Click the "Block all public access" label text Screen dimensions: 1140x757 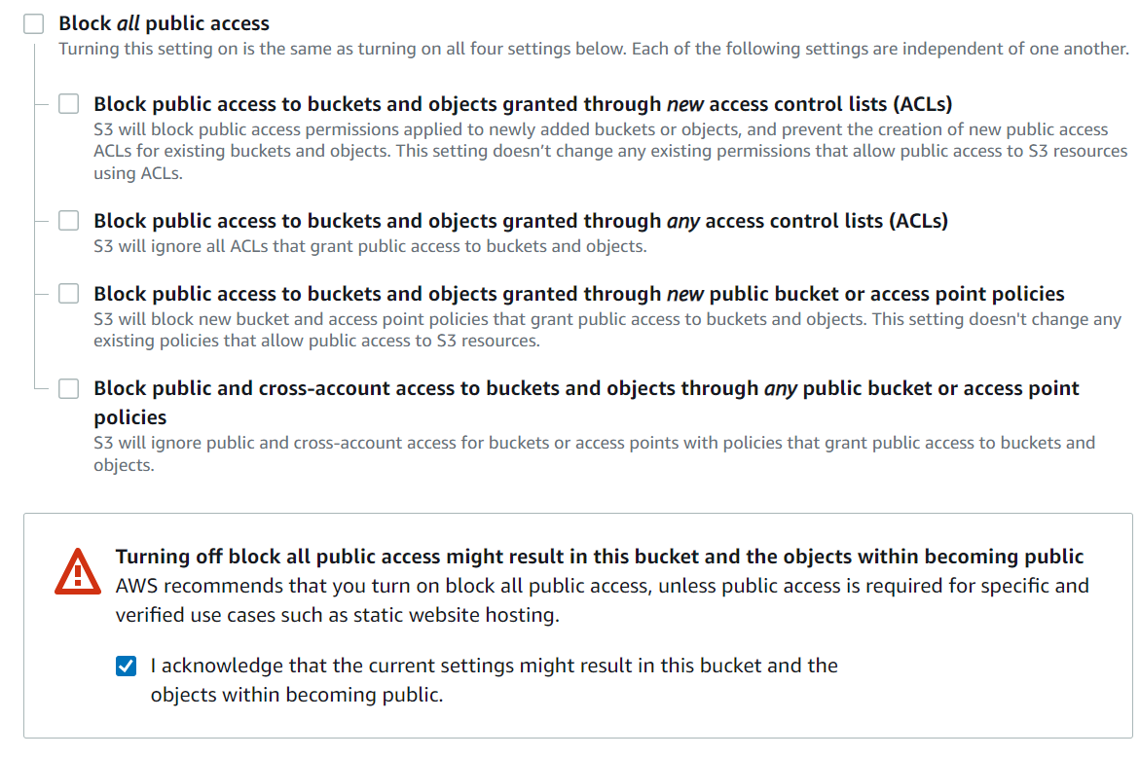click(164, 23)
